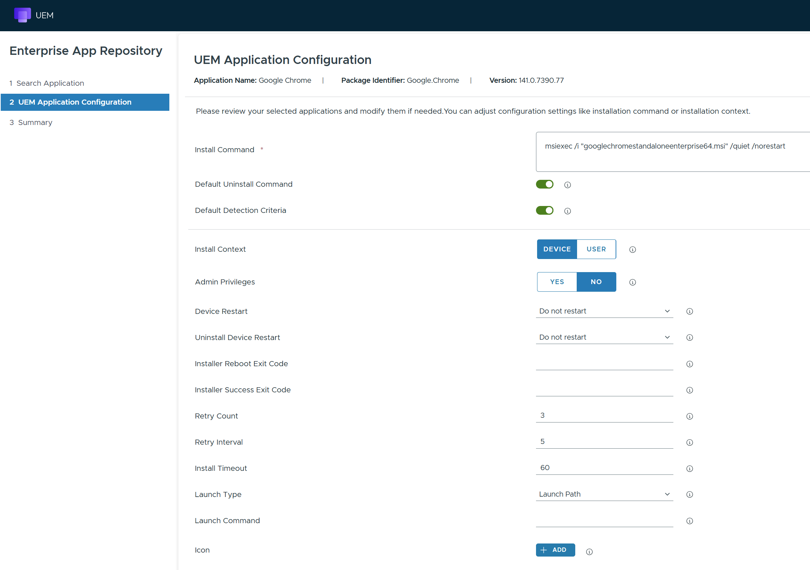Disable the Default Uninstall Command toggle

(x=544, y=184)
